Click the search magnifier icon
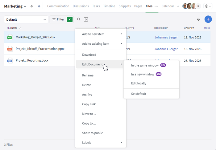This screenshot has width=216, height=150. pyautogui.click(x=79, y=19)
